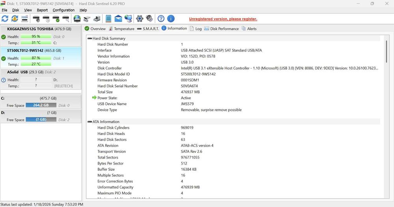The image size is (394, 207).
Task: Click the Buffer Size value 16384 KB
Action: pos(189,169)
